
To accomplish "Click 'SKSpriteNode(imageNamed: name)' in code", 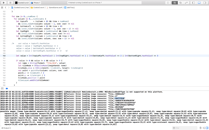I will coord(50,65).
